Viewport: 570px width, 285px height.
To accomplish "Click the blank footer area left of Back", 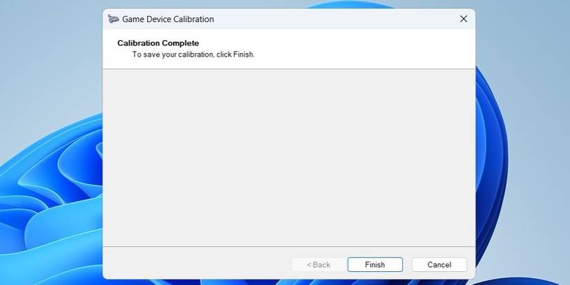I will [193, 264].
